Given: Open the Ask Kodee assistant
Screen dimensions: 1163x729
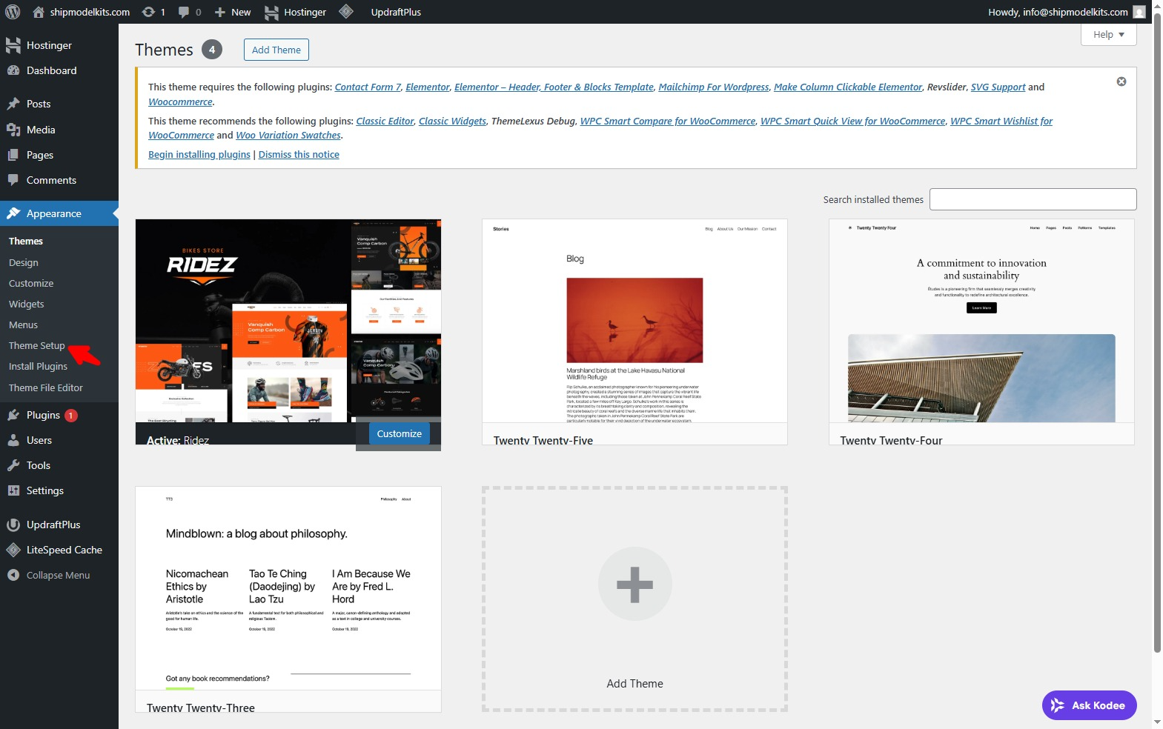Looking at the screenshot, I should coord(1089,705).
